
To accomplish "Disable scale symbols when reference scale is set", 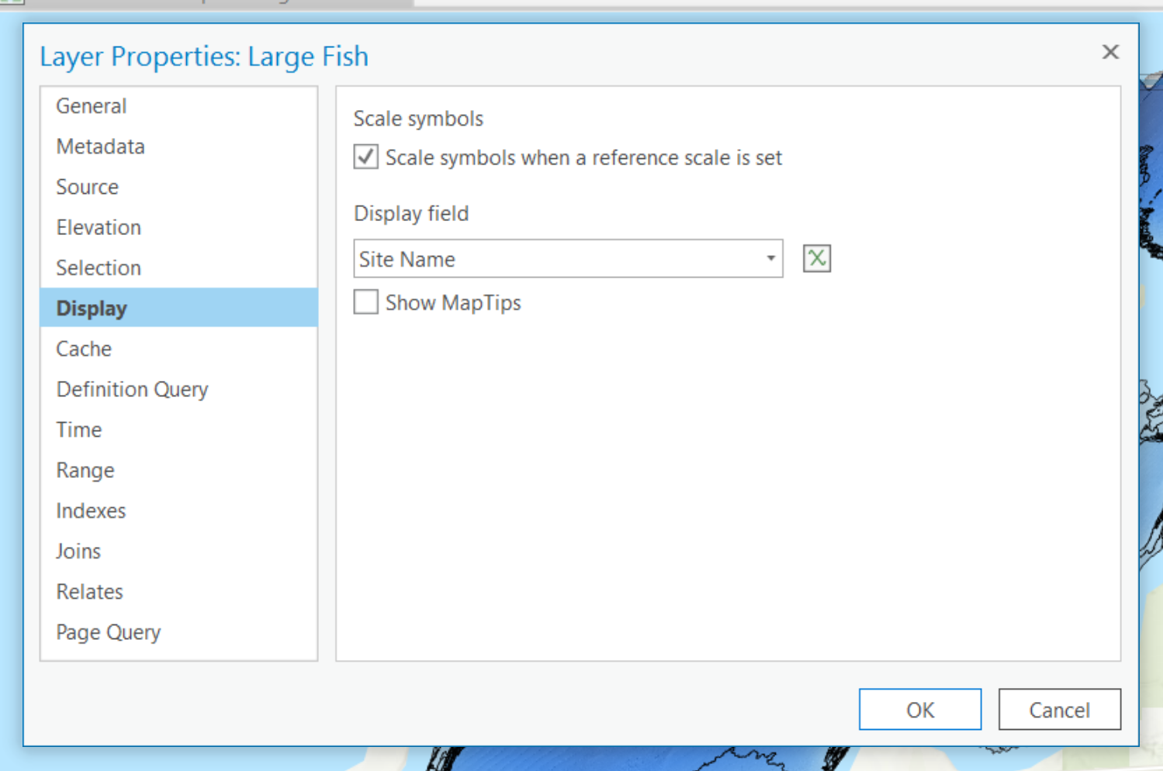I will [x=365, y=157].
